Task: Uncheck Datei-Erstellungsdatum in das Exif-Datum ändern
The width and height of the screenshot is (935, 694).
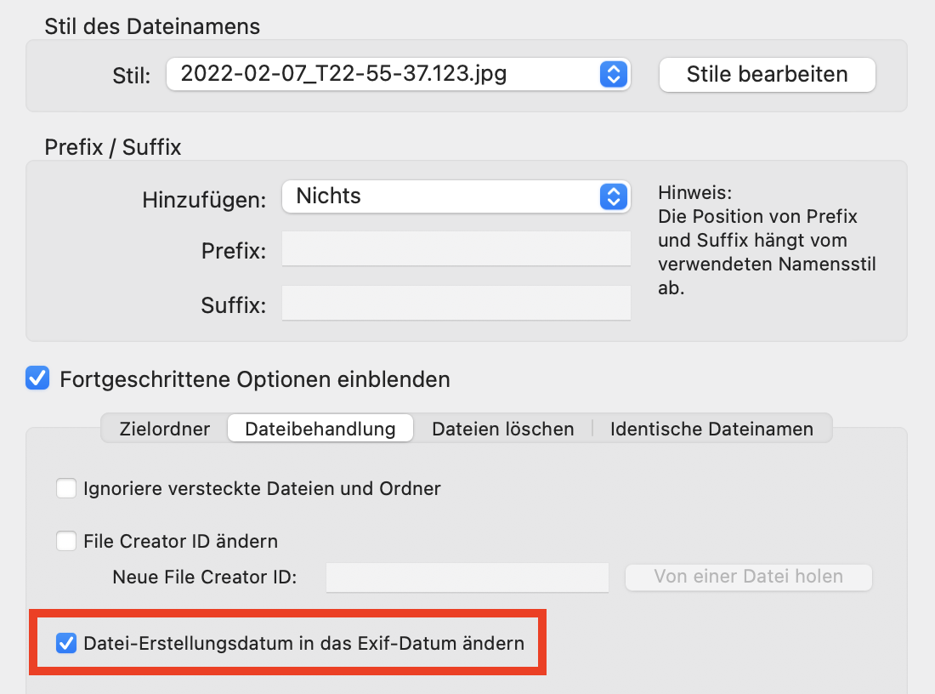Action: [66, 643]
